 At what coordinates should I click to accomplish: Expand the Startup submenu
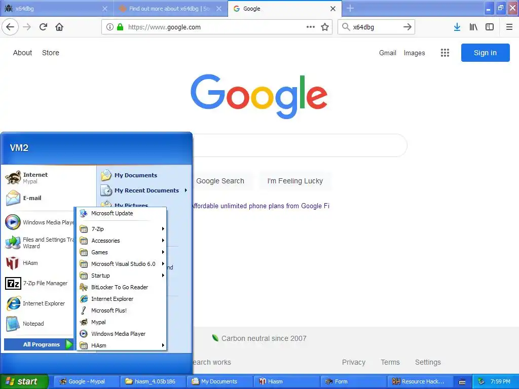[x=122, y=276]
